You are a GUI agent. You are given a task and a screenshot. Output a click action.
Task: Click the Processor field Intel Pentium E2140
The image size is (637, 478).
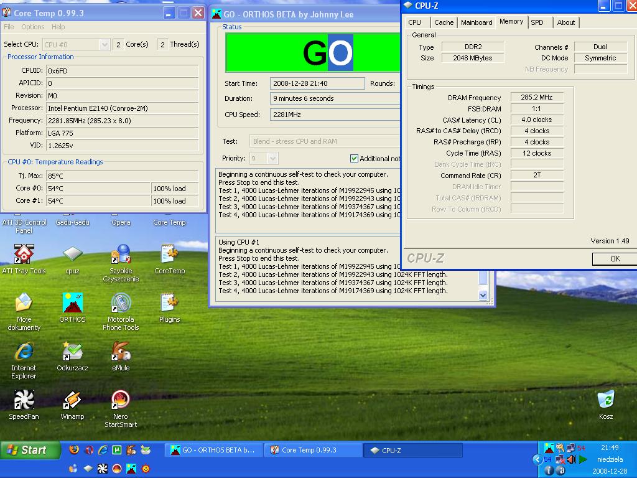tap(123, 108)
